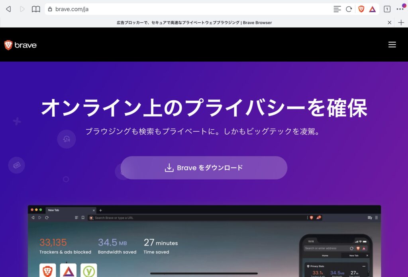Click the browser mockup preview image
This screenshot has height=277, width=408.
204,241
